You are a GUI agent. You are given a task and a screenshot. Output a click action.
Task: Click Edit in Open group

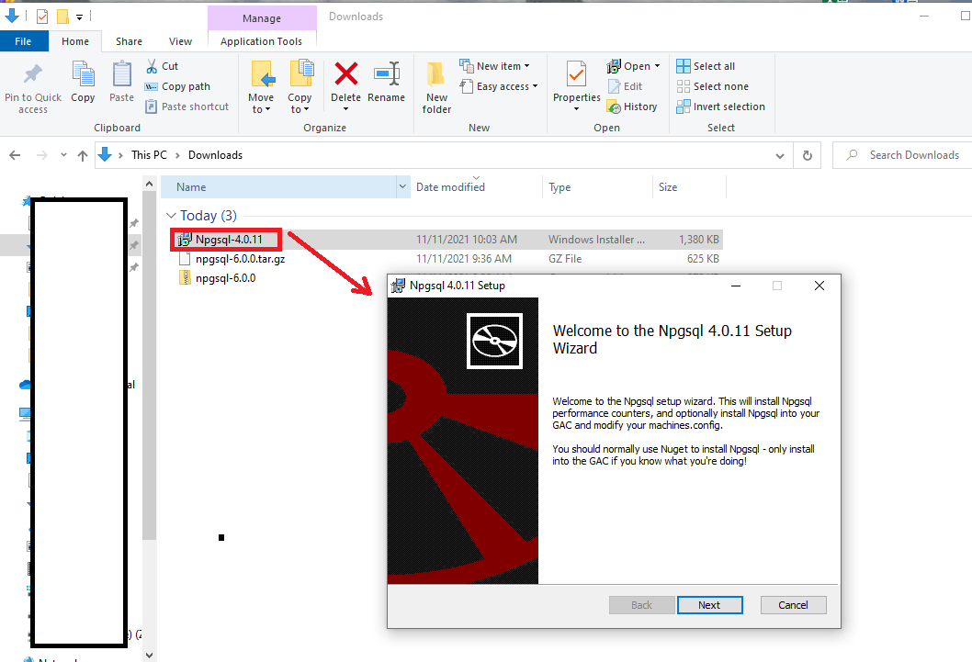tap(625, 86)
